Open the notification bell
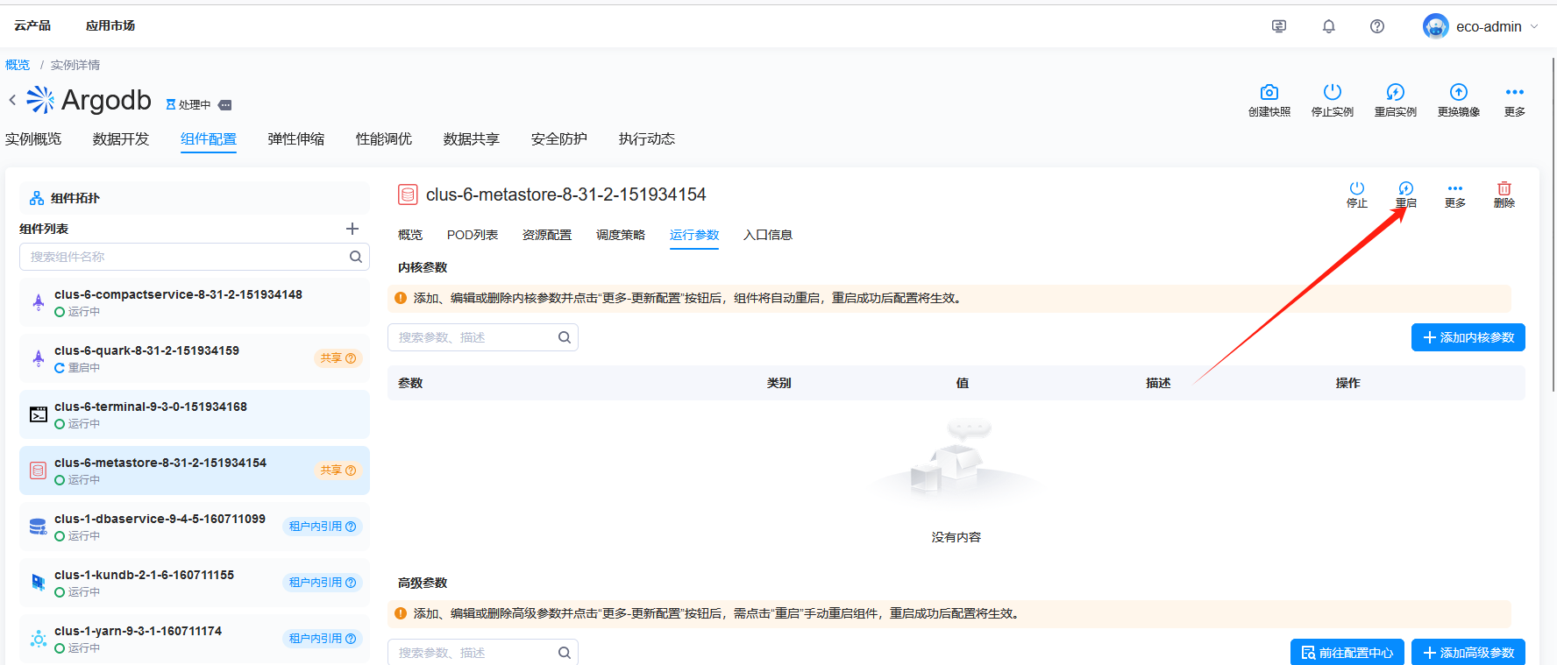The height and width of the screenshot is (665, 1557). click(1328, 26)
